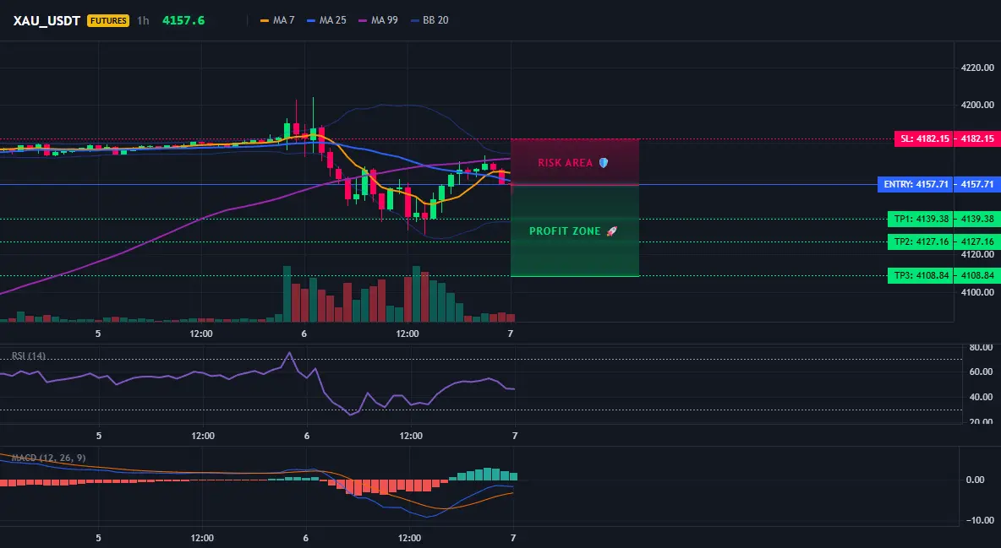Screen dimensions: 1001x548
Task: Click the MA 25 blue color dash
Action: [x=311, y=20]
